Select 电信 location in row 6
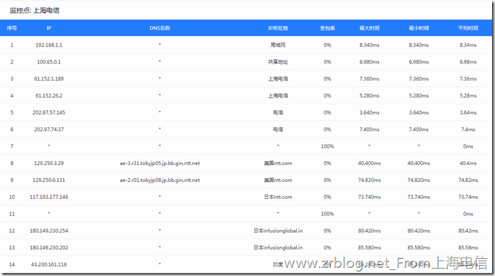495x276 pixels. (x=278, y=129)
